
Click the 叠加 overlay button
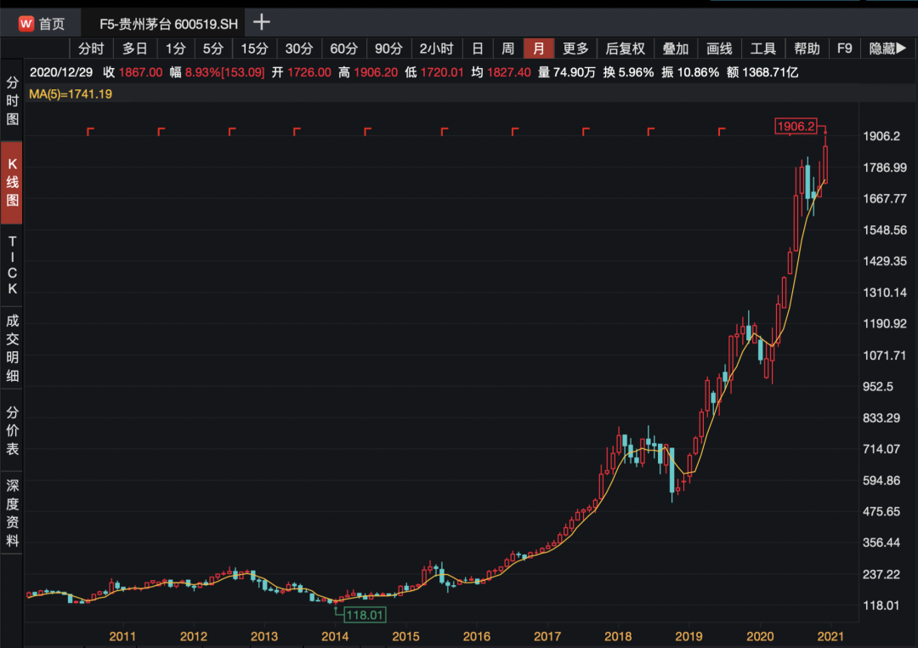(676, 48)
